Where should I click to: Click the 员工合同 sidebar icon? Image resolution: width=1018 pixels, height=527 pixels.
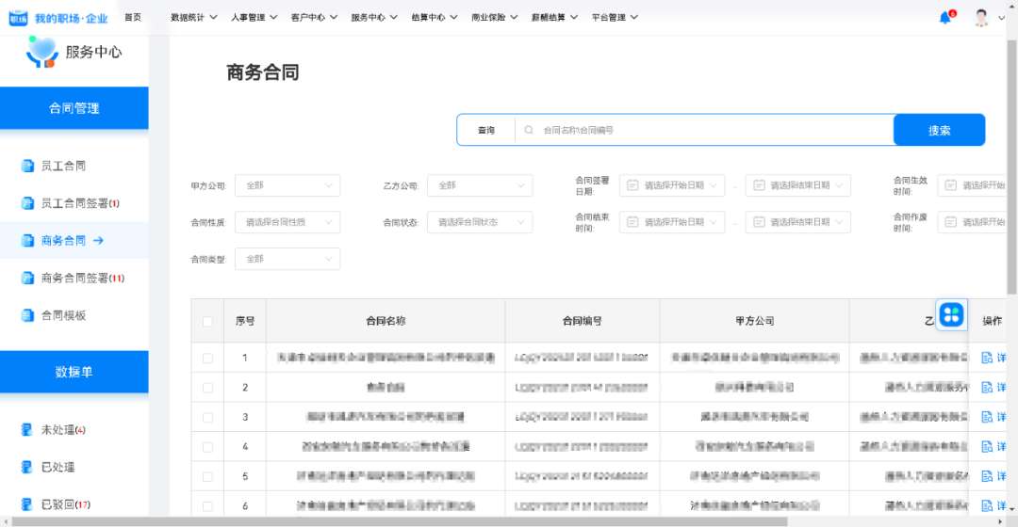27,166
